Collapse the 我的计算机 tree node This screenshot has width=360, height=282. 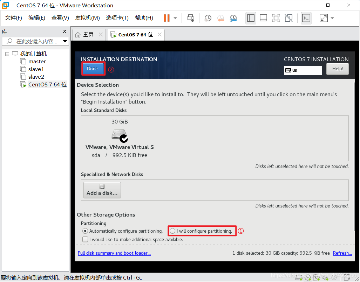[x=7, y=54]
